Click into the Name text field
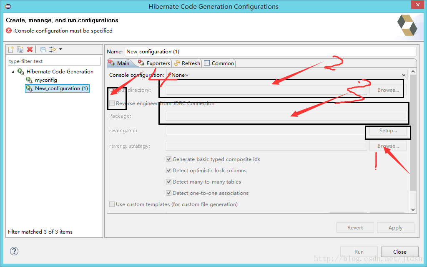 pyautogui.click(x=271, y=51)
